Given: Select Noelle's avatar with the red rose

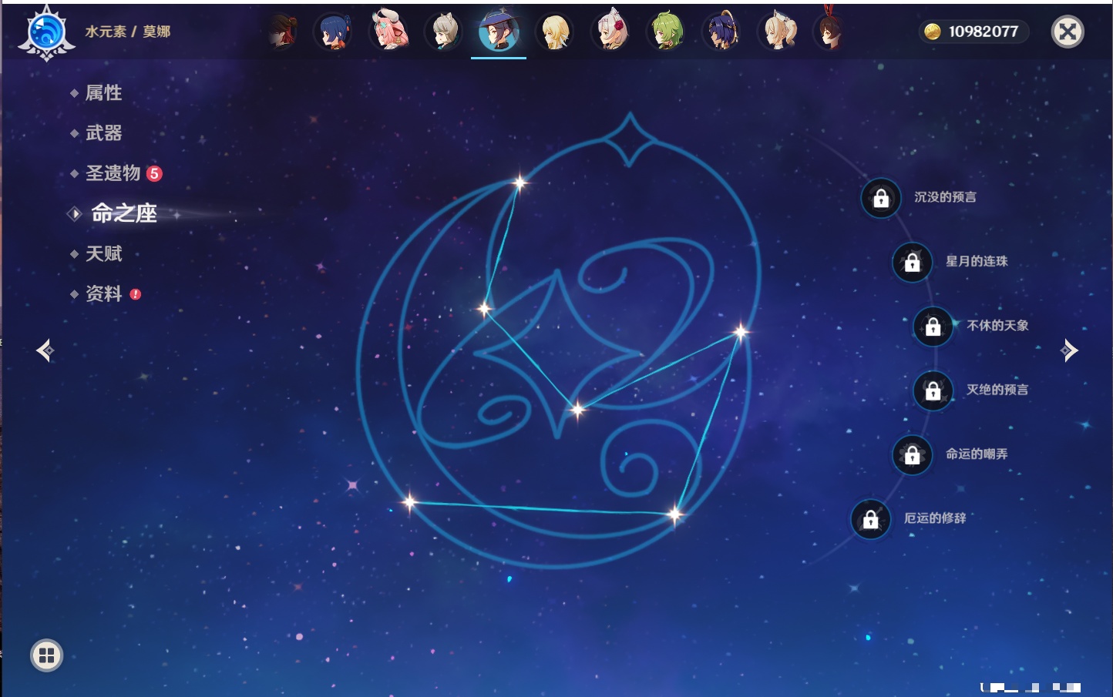Looking at the screenshot, I should pos(610,32).
